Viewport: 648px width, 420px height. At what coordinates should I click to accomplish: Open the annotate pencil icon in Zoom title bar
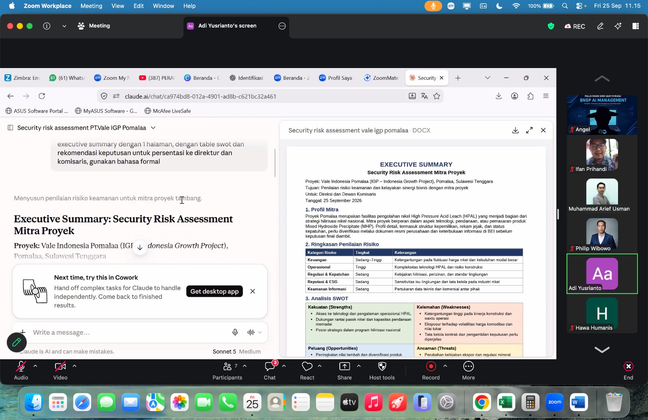tap(600, 26)
